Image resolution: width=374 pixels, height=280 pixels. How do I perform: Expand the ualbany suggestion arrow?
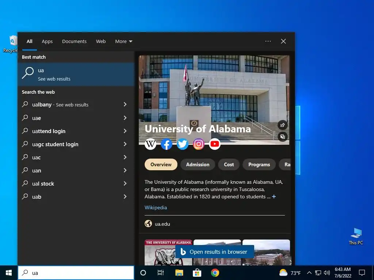click(125, 104)
